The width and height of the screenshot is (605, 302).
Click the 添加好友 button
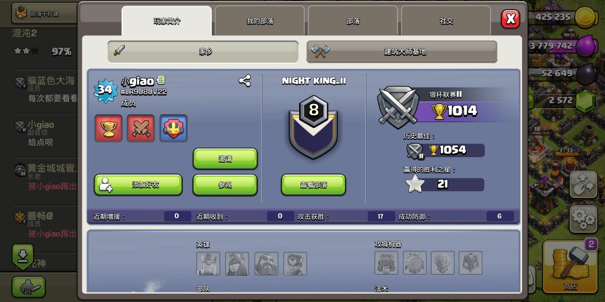(x=138, y=185)
